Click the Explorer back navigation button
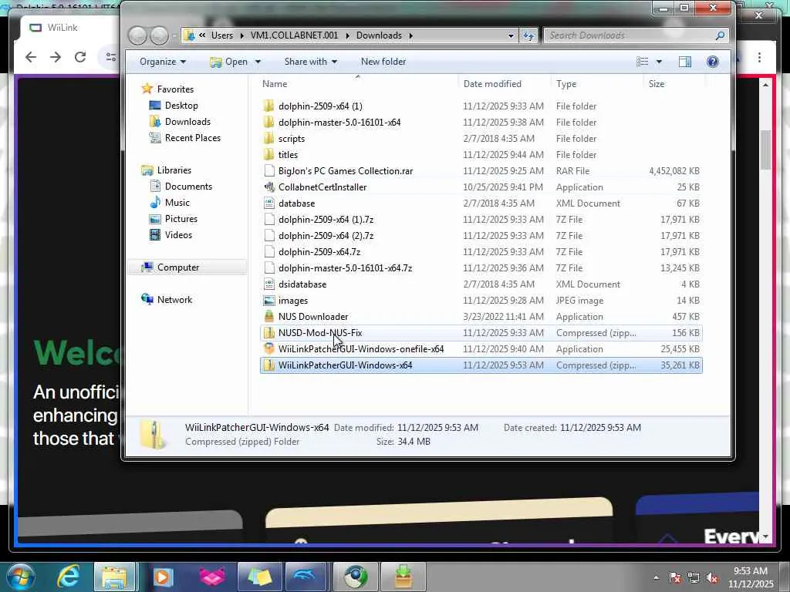This screenshot has height=592, width=790. 137,35
